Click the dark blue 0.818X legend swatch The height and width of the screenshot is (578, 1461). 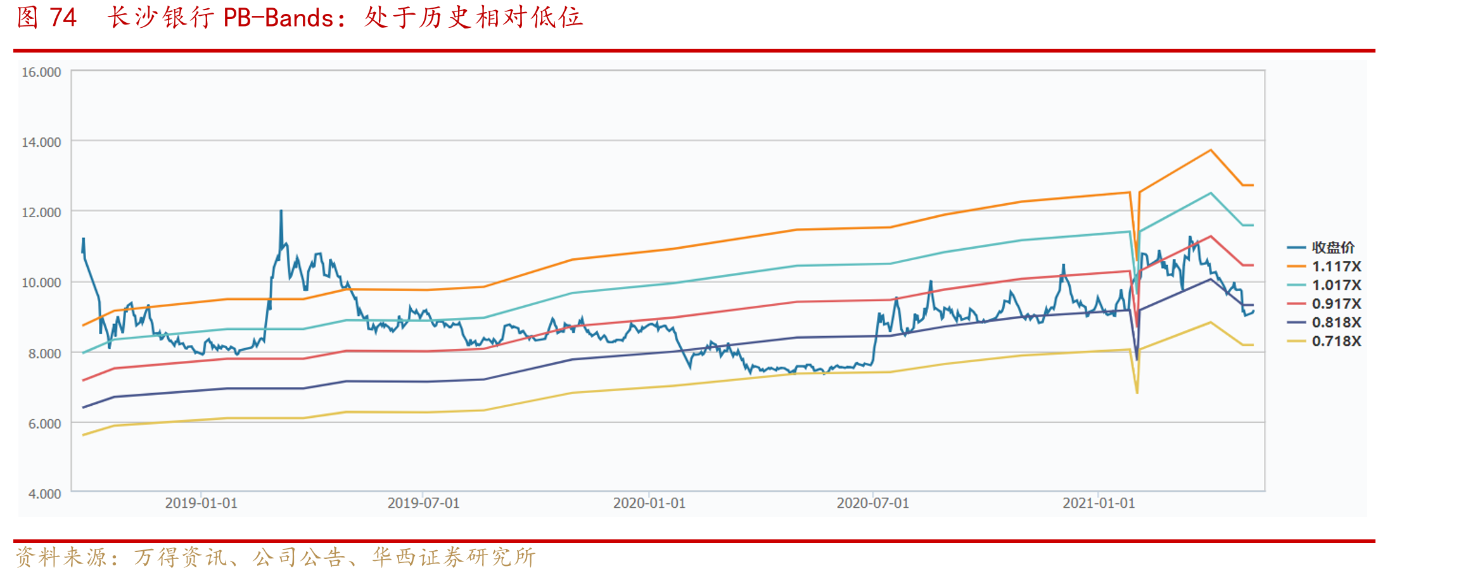(1296, 322)
